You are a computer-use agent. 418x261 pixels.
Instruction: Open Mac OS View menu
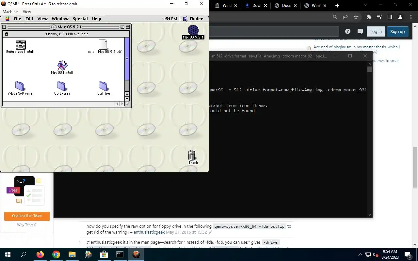42,19
